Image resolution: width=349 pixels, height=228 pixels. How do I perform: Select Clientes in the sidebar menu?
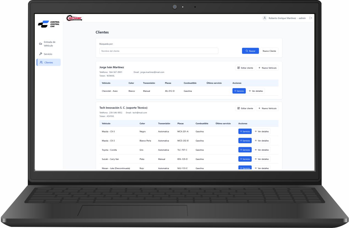click(x=49, y=62)
